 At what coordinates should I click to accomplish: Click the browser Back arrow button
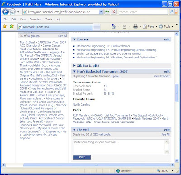(5, 12)
